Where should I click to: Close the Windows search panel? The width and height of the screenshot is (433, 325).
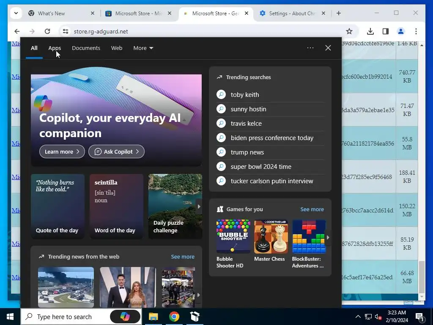click(x=328, y=48)
